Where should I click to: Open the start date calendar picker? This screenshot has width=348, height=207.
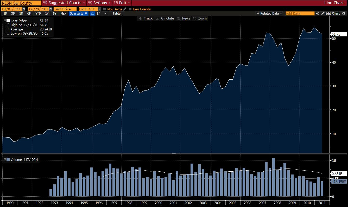[24, 9]
